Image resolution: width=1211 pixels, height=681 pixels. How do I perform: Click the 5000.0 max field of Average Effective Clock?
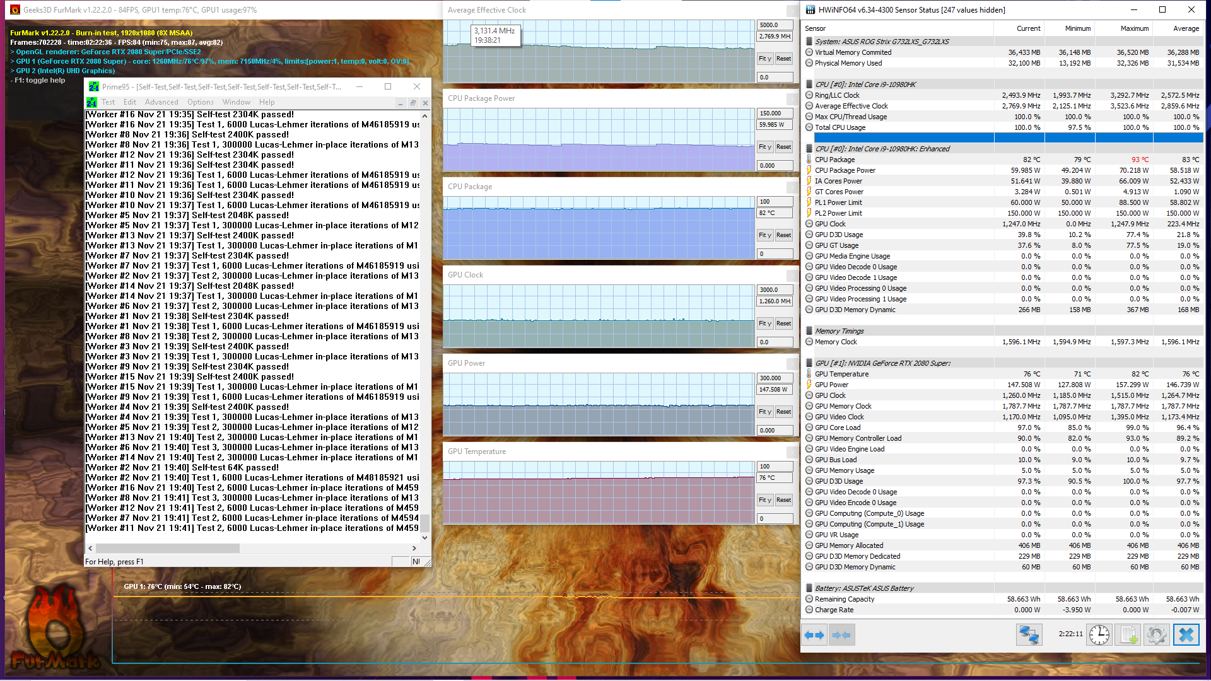[x=775, y=25]
